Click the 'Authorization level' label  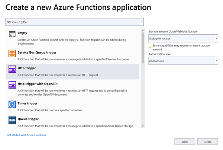tap(160, 54)
